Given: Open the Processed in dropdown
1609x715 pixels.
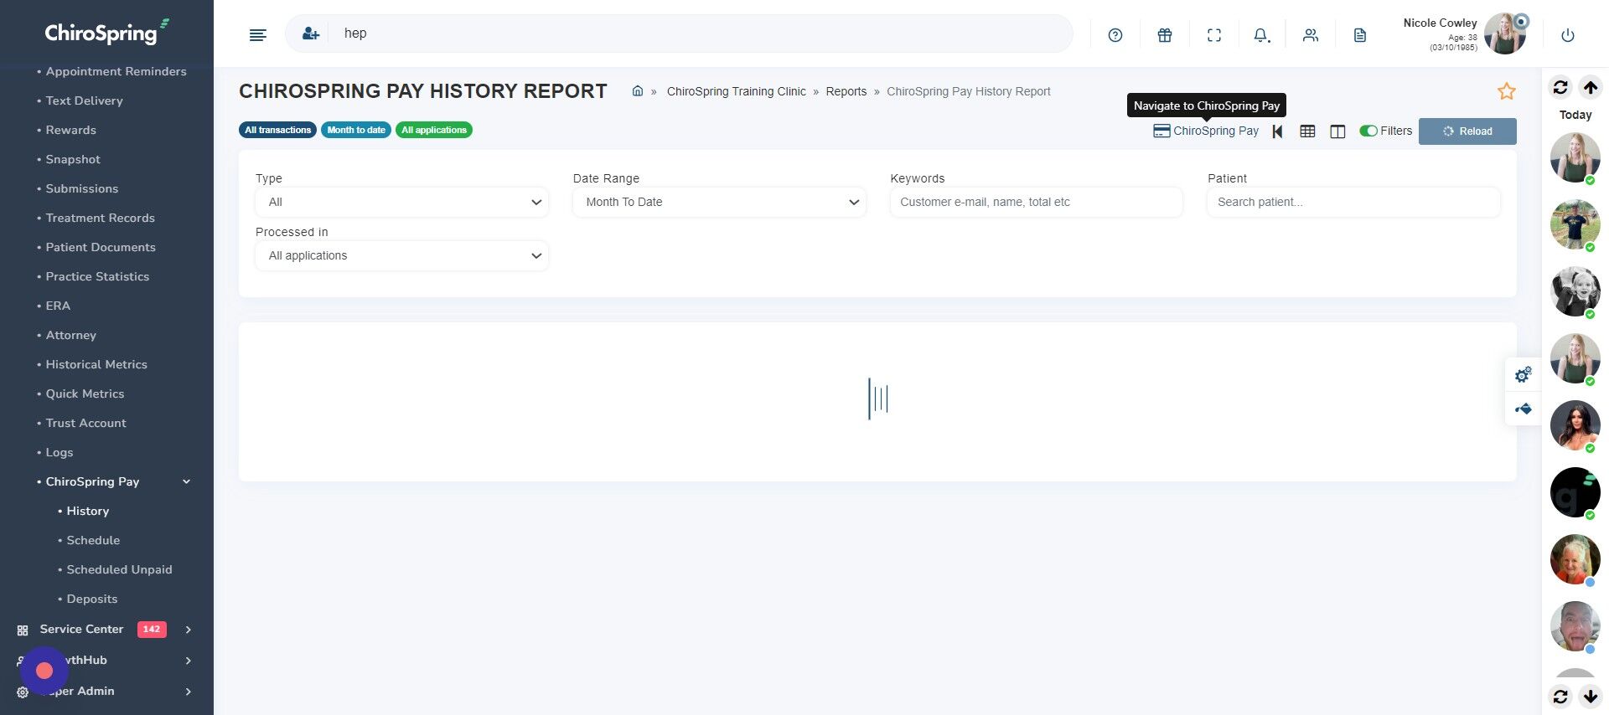Looking at the screenshot, I should pos(401,255).
